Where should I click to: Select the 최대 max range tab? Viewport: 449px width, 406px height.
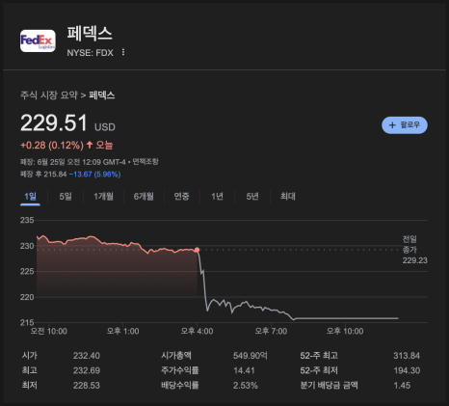point(288,196)
